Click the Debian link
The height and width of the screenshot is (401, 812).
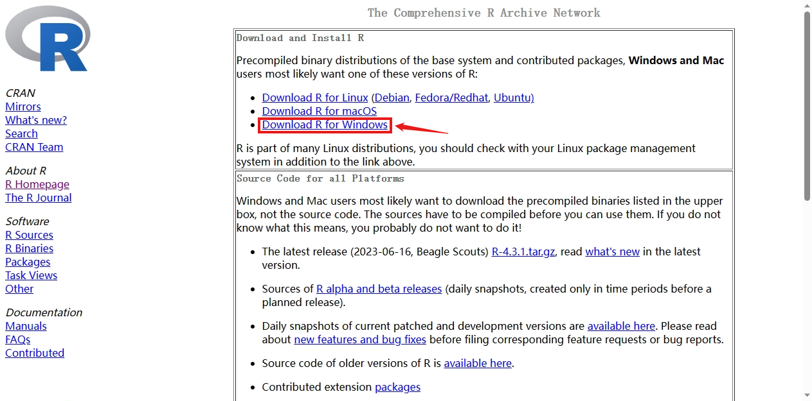[x=391, y=98]
